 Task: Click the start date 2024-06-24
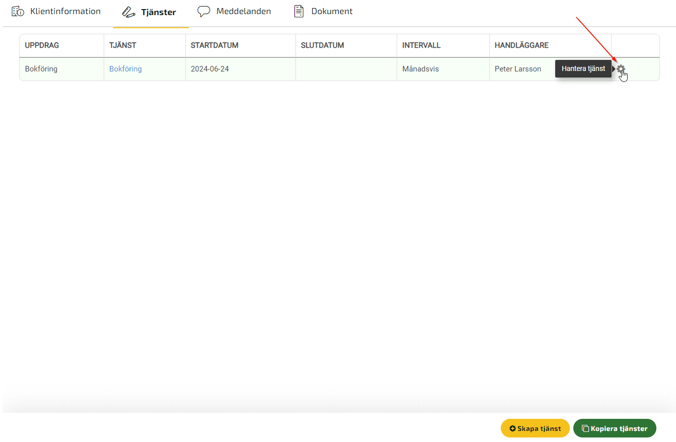(x=210, y=69)
